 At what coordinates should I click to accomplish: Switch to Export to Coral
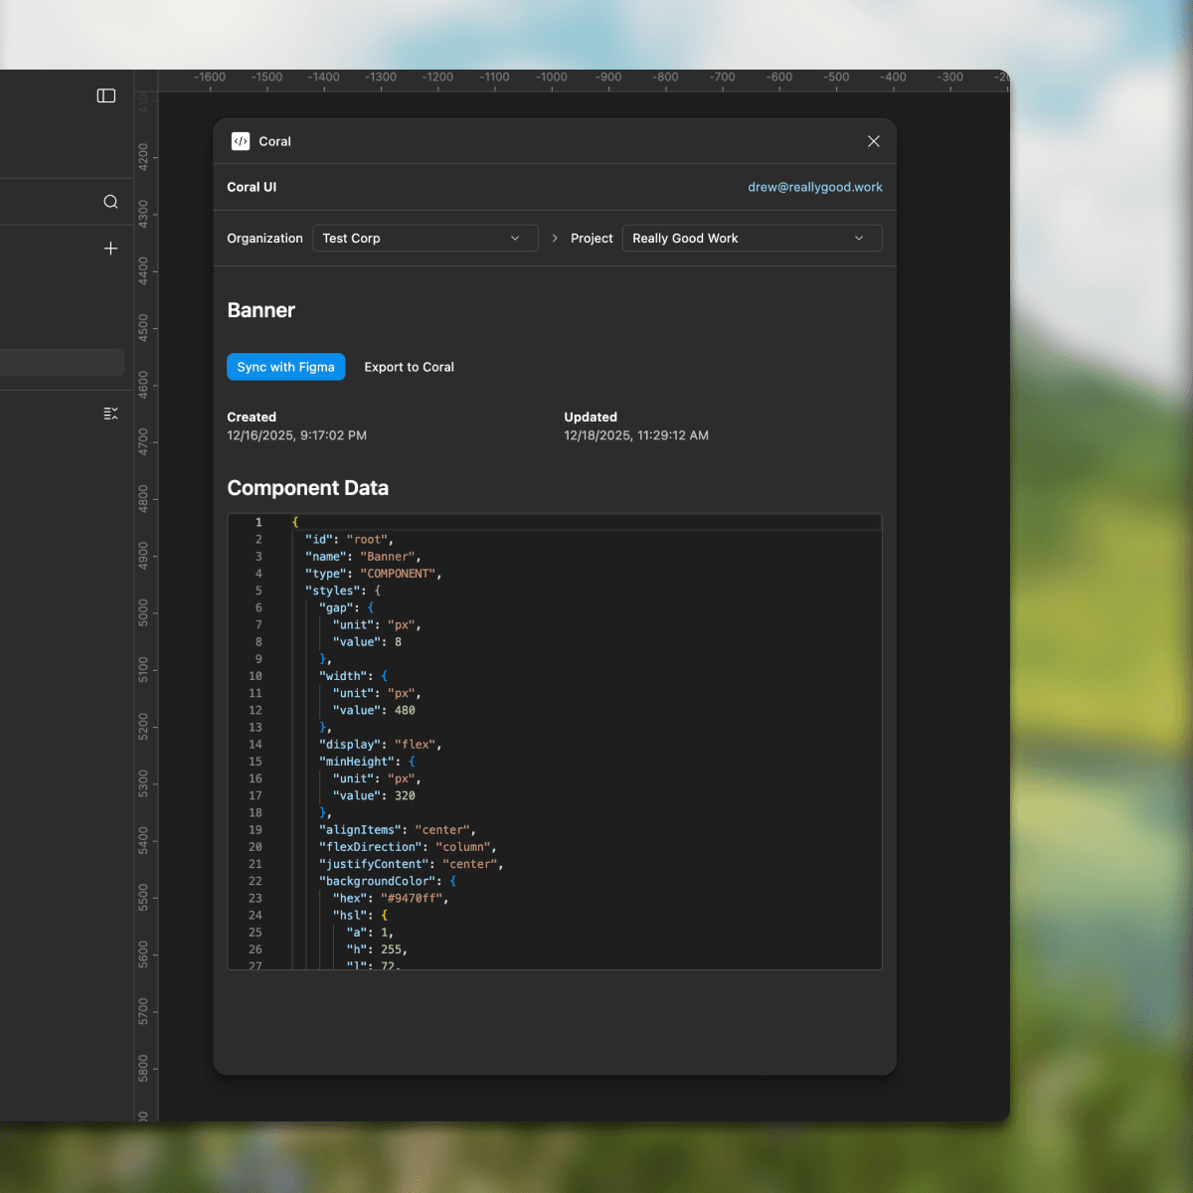pyautogui.click(x=409, y=367)
